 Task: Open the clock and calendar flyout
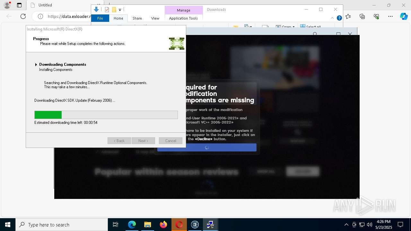click(384, 225)
